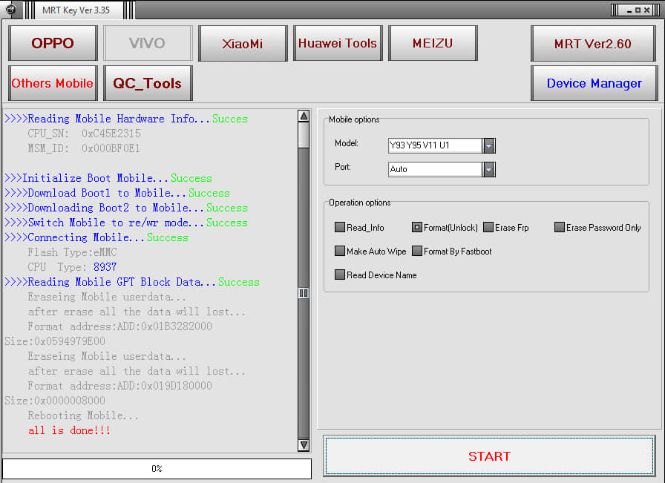Enable the Read_Info checkbox
Image resolution: width=665 pixels, height=483 pixels.
tap(340, 227)
